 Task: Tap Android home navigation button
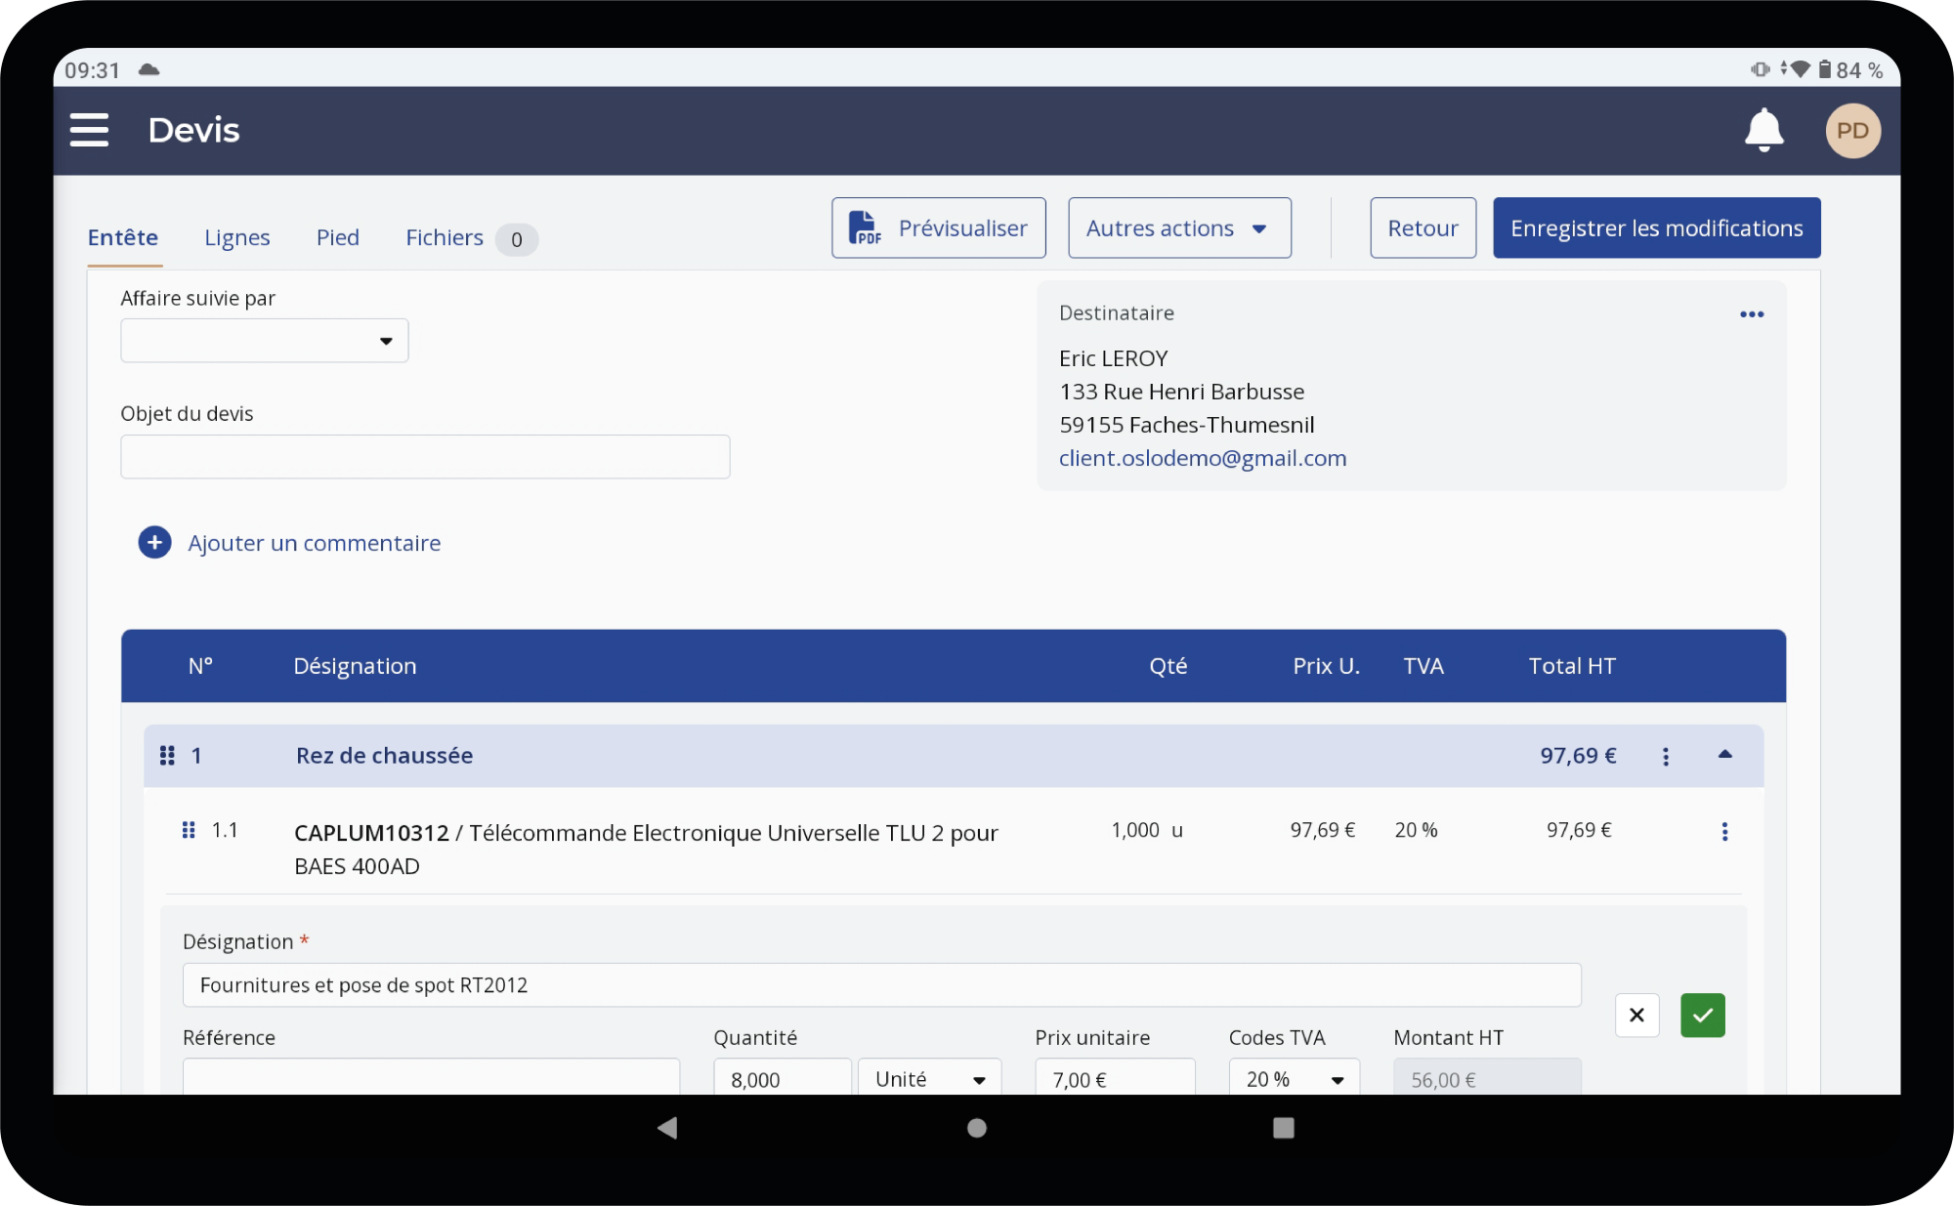976,1128
